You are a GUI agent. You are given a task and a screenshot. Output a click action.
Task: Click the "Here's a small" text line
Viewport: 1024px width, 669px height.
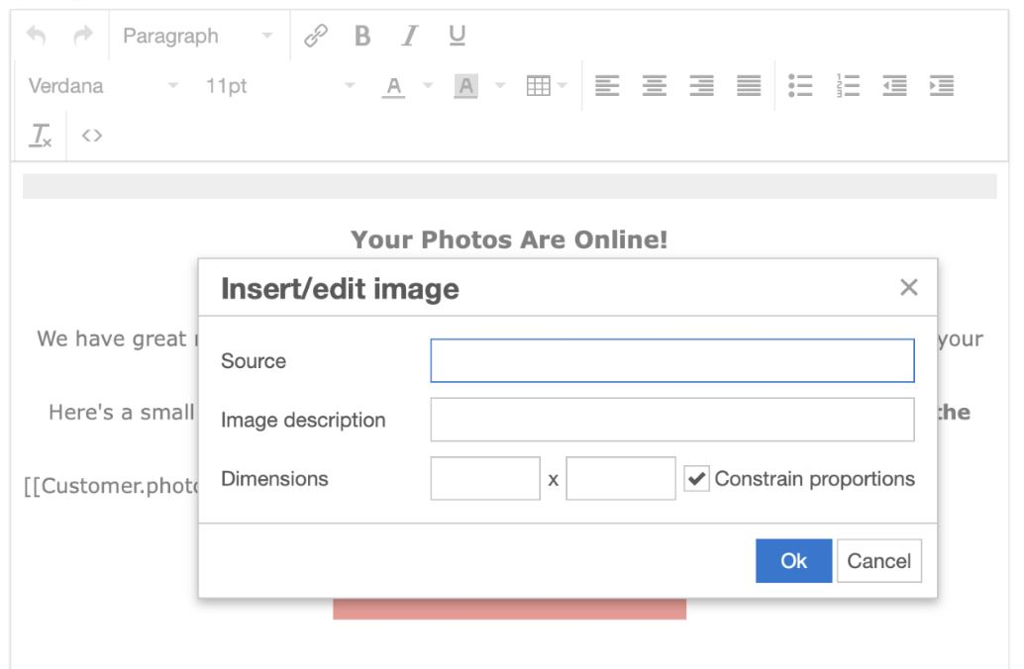click(122, 413)
